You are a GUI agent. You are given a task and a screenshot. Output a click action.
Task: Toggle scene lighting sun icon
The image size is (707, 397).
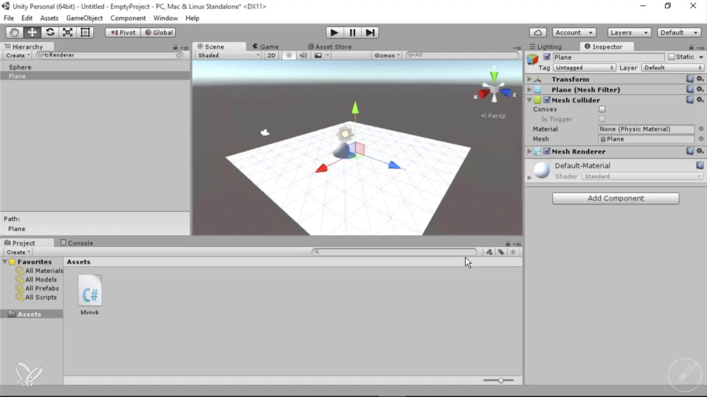click(x=289, y=55)
